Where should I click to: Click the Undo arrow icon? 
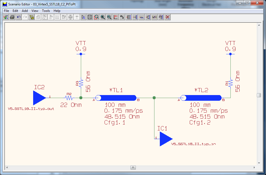pyautogui.click(x=19, y=17)
